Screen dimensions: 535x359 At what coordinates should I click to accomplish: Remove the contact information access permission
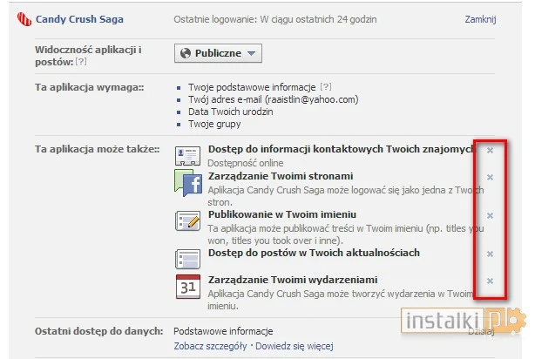[490, 150]
